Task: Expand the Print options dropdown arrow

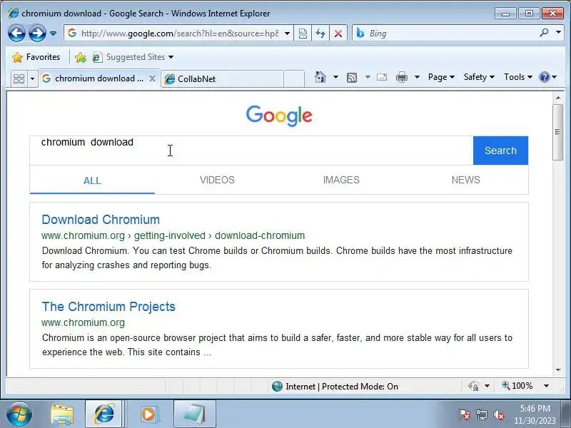Action: tap(418, 77)
